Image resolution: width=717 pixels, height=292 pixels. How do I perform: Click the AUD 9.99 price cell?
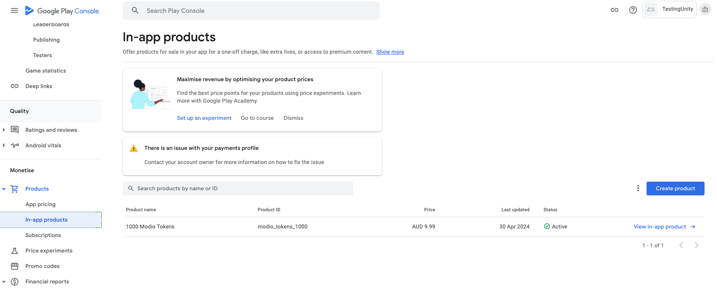click(x=424, y=226)
